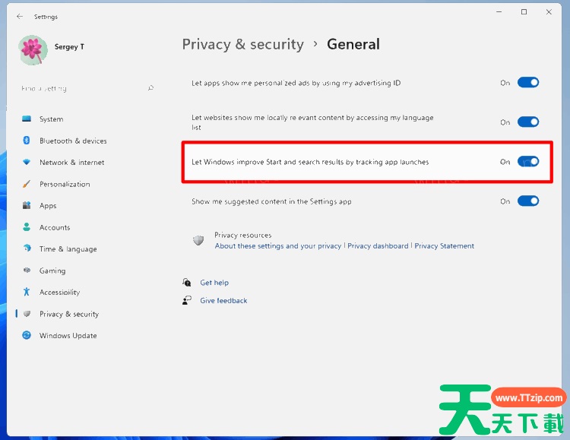
Task: Switch off suggested content in Settings toggle
Action: point(528,201)
